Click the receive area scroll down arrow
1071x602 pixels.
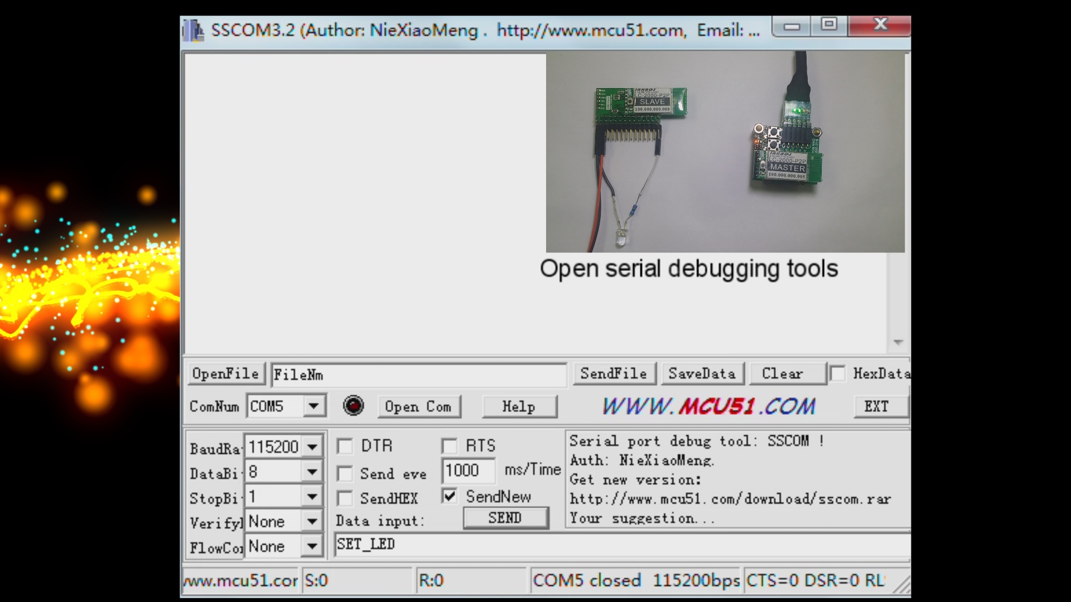tap(898, 342)
